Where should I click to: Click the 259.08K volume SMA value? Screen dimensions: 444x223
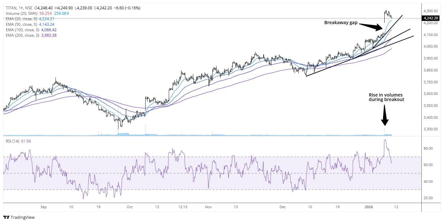point(61,13)
